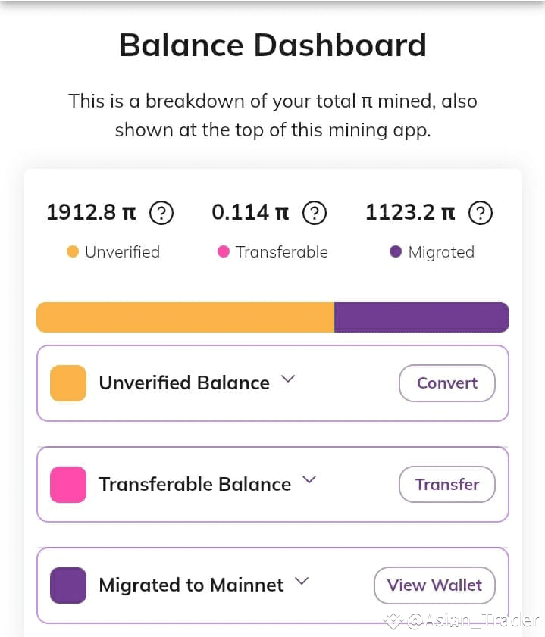Select the purple square beside Migrated to Mainnet
Viewport: 545px width, 637px height.
(68, 585)
